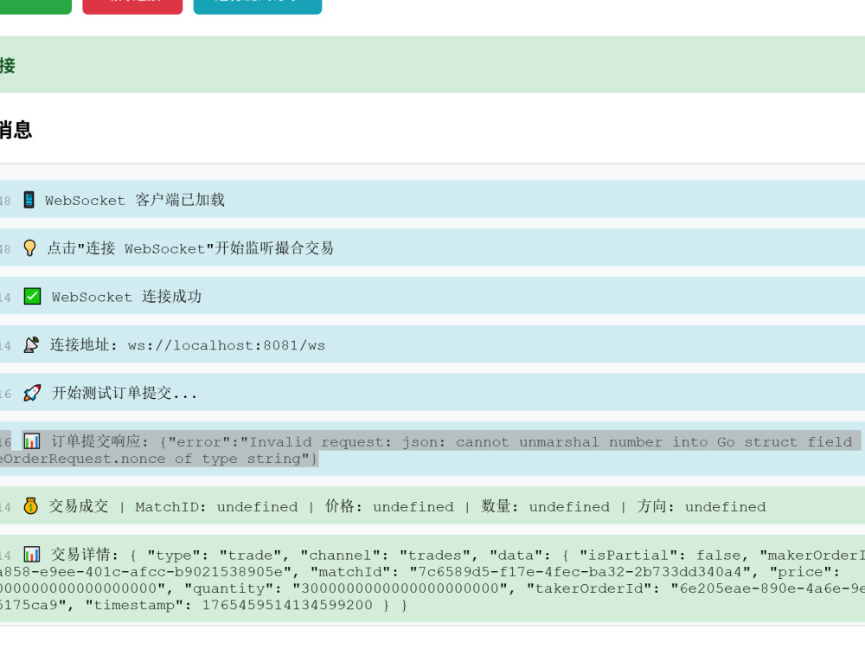Click the 交易成交 label
Screen dimensions: 865x649
pos(79,506)
